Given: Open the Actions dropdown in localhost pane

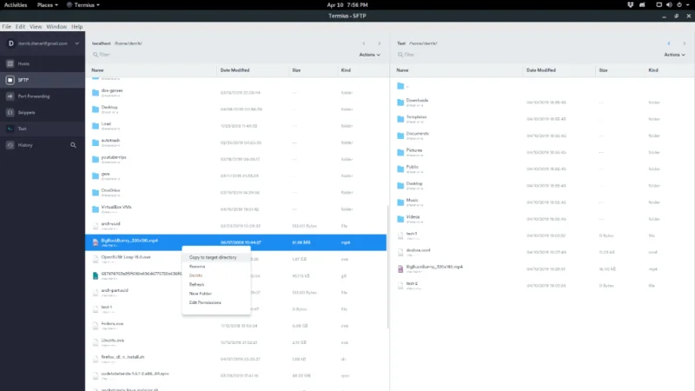Looking at the screenshot, I should coord(370,55).
